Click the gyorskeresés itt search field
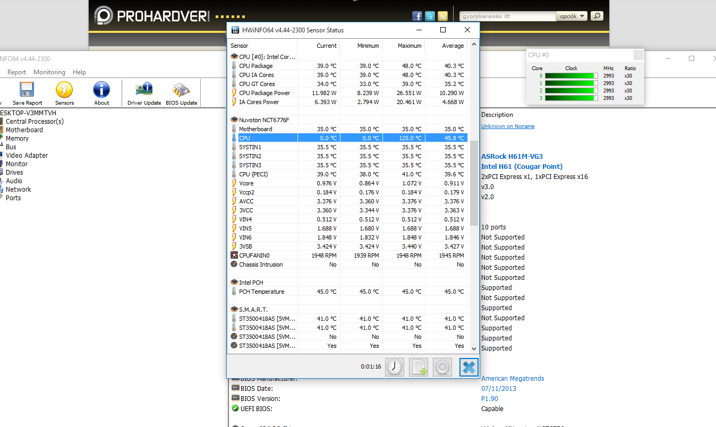 tap(507, 16)
